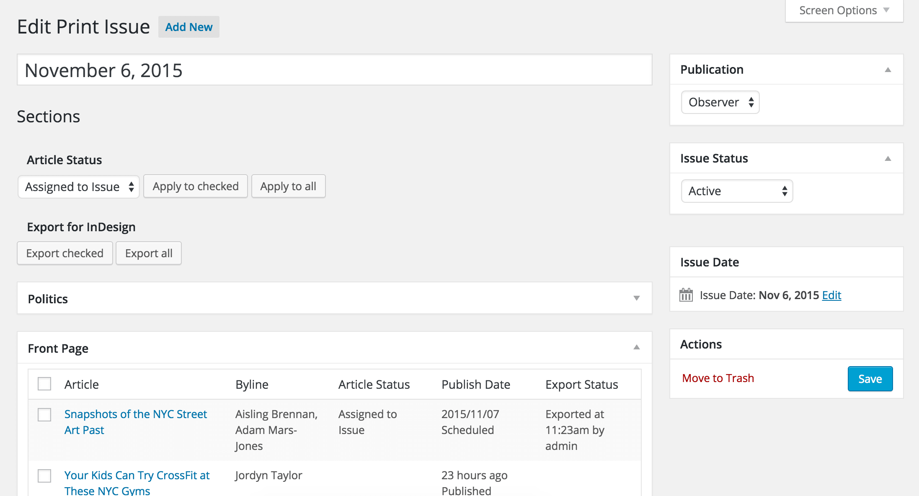Image resolution: width=919 pixels, height=496 pixels.
Task: Click Move to Trash link
Action: tap(718, 378)
